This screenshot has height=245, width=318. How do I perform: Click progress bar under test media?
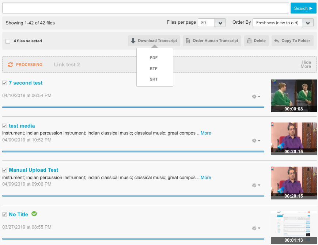[133, 151]
